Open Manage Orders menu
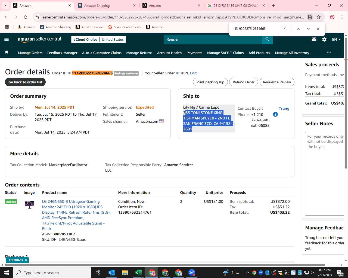 (30, 53)
